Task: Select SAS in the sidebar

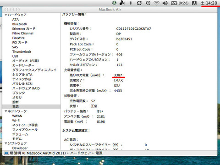Action: pos(15,47)
